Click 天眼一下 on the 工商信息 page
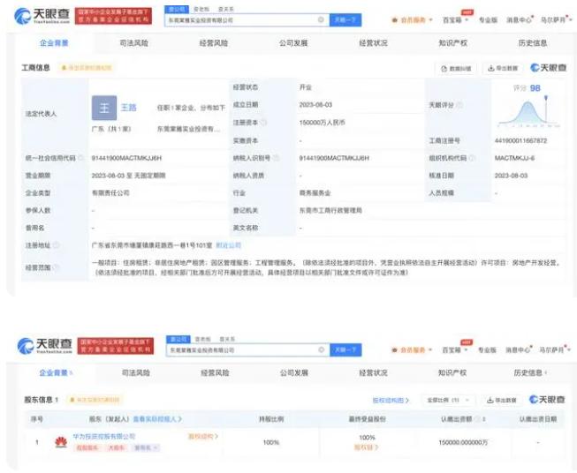The width and height of the screenshot is (577, 473). [345, 19]
